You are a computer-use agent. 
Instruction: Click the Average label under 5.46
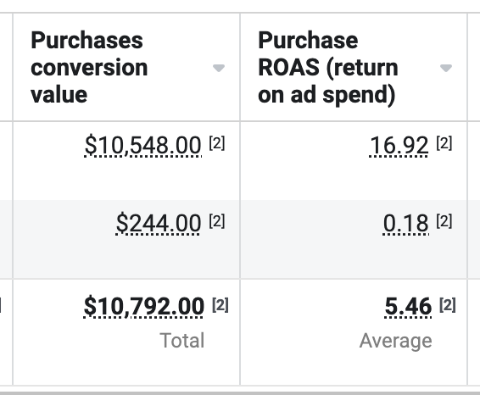pyautogui.click(x=395, y=341)
